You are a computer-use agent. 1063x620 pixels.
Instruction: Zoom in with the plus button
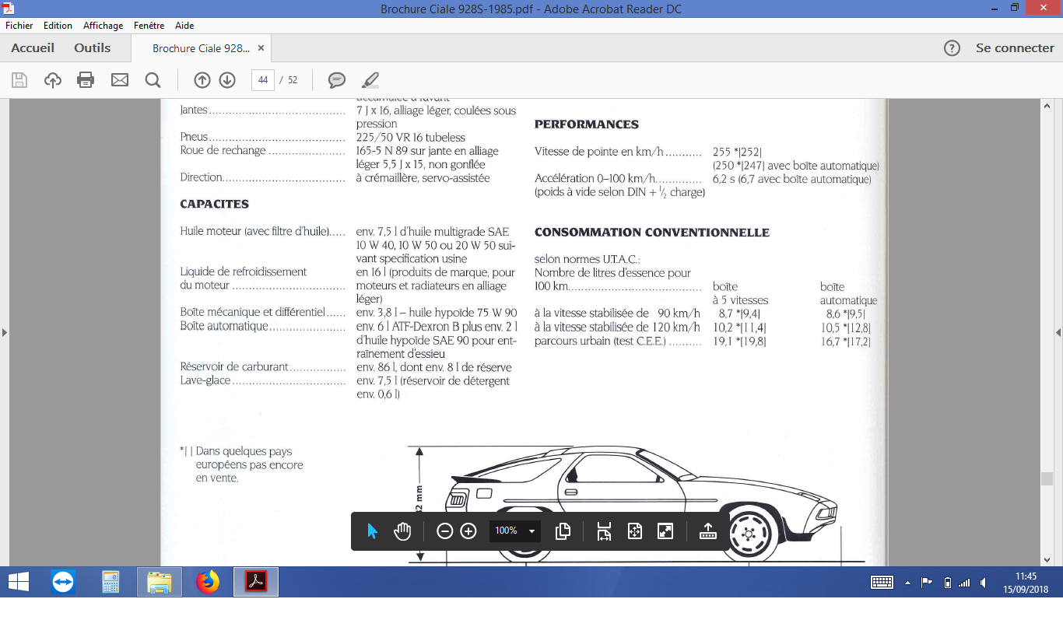pyautogui.click(x=468, y=531)
